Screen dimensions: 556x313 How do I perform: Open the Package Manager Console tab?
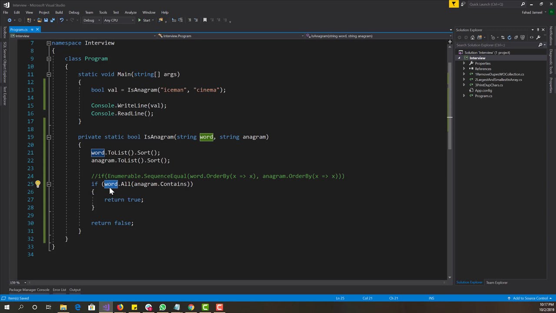coord(29,290)
